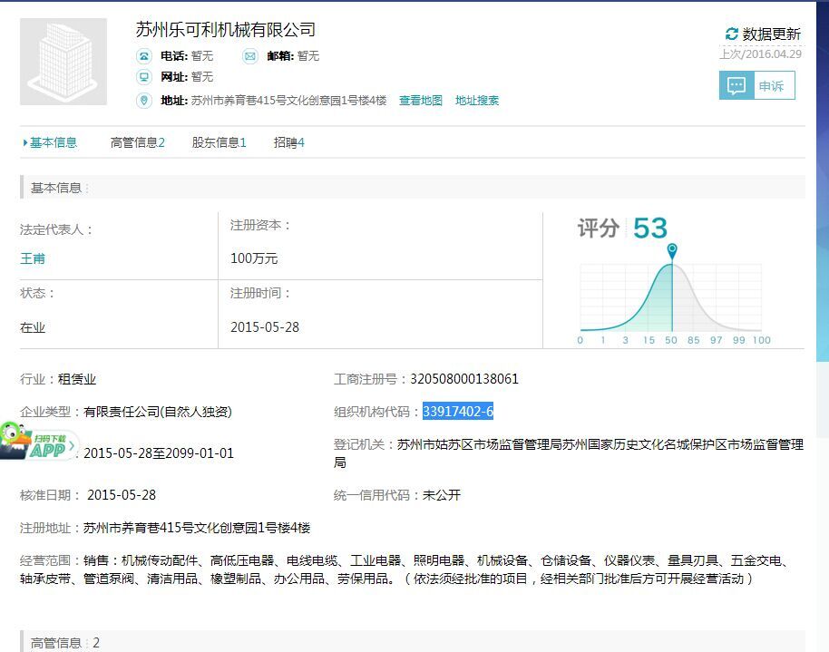Click the highlighted organization code 33917402-6

(x=458, y=412)
